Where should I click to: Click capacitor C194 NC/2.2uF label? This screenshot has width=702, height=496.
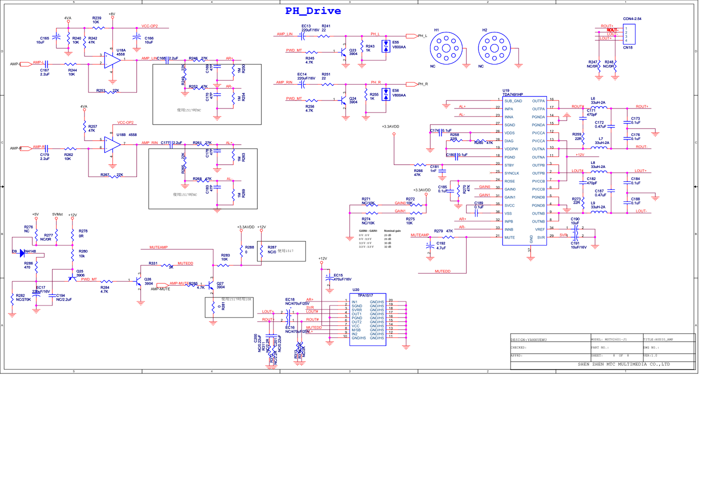point(64,297)
